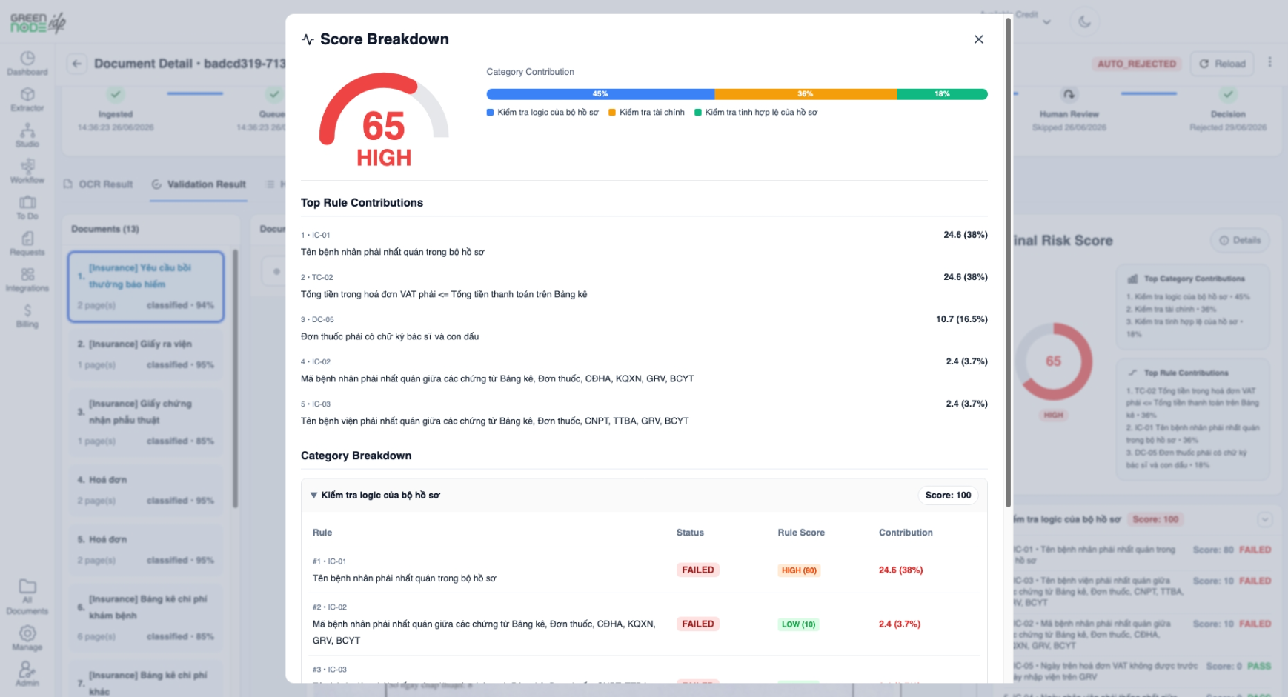Collapse the Kiểm tra logic của bộ hồ sơ category
Image resolution: width=1288 pixels, height=697 pixels.
[x=313, y=495]
